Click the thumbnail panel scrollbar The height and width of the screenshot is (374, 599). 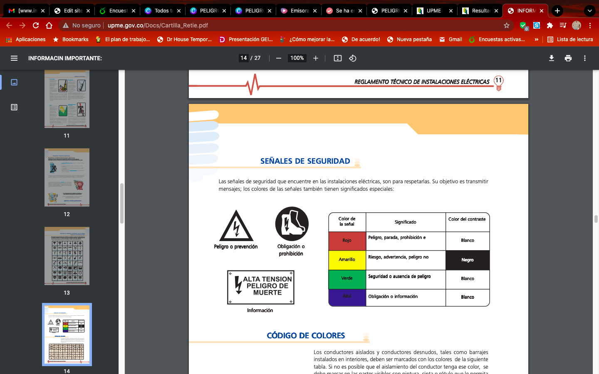121,203
